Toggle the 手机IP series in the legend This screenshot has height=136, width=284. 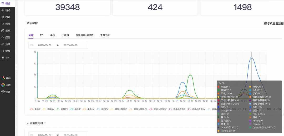point(75,109)
